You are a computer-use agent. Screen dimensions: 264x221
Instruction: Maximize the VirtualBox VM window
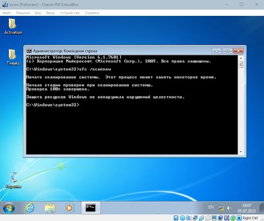point(242,4)
